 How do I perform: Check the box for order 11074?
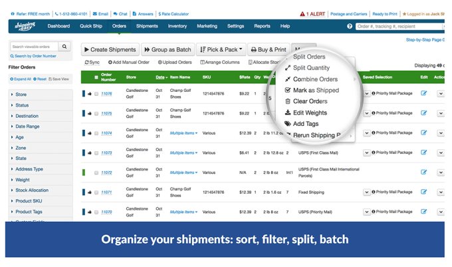(x=96, y=133)
